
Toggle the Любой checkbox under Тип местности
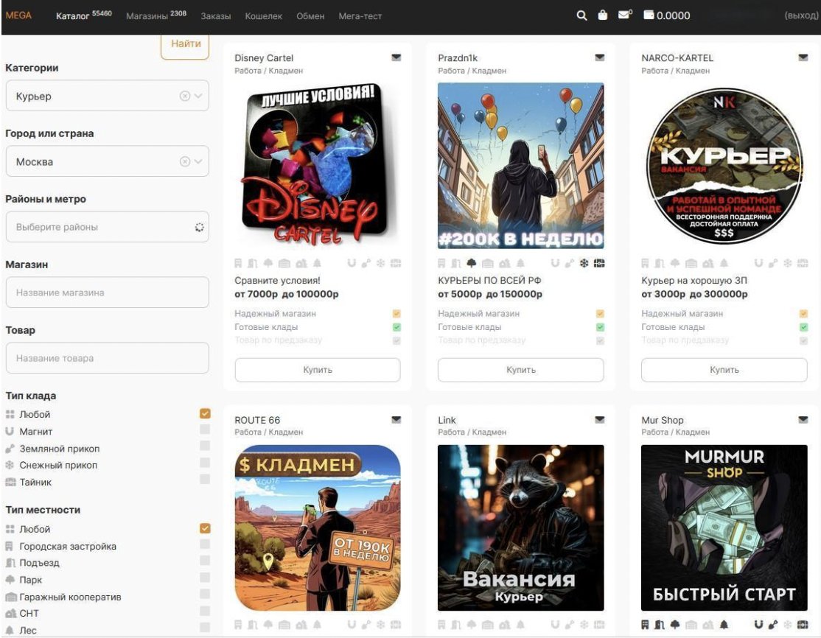tap(205, 528)
